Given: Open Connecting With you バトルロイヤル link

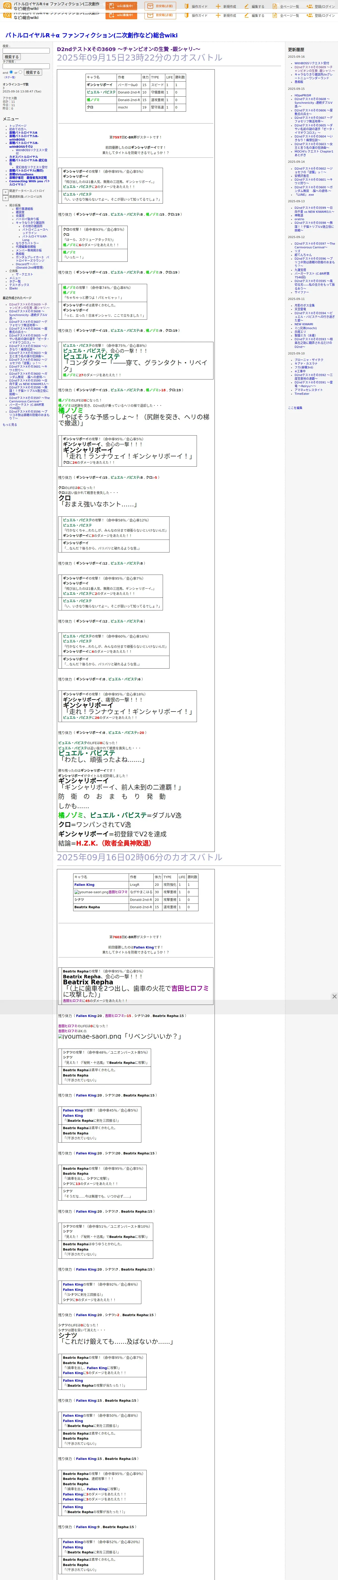Looking at the screenshot, I should click(29, 183).
